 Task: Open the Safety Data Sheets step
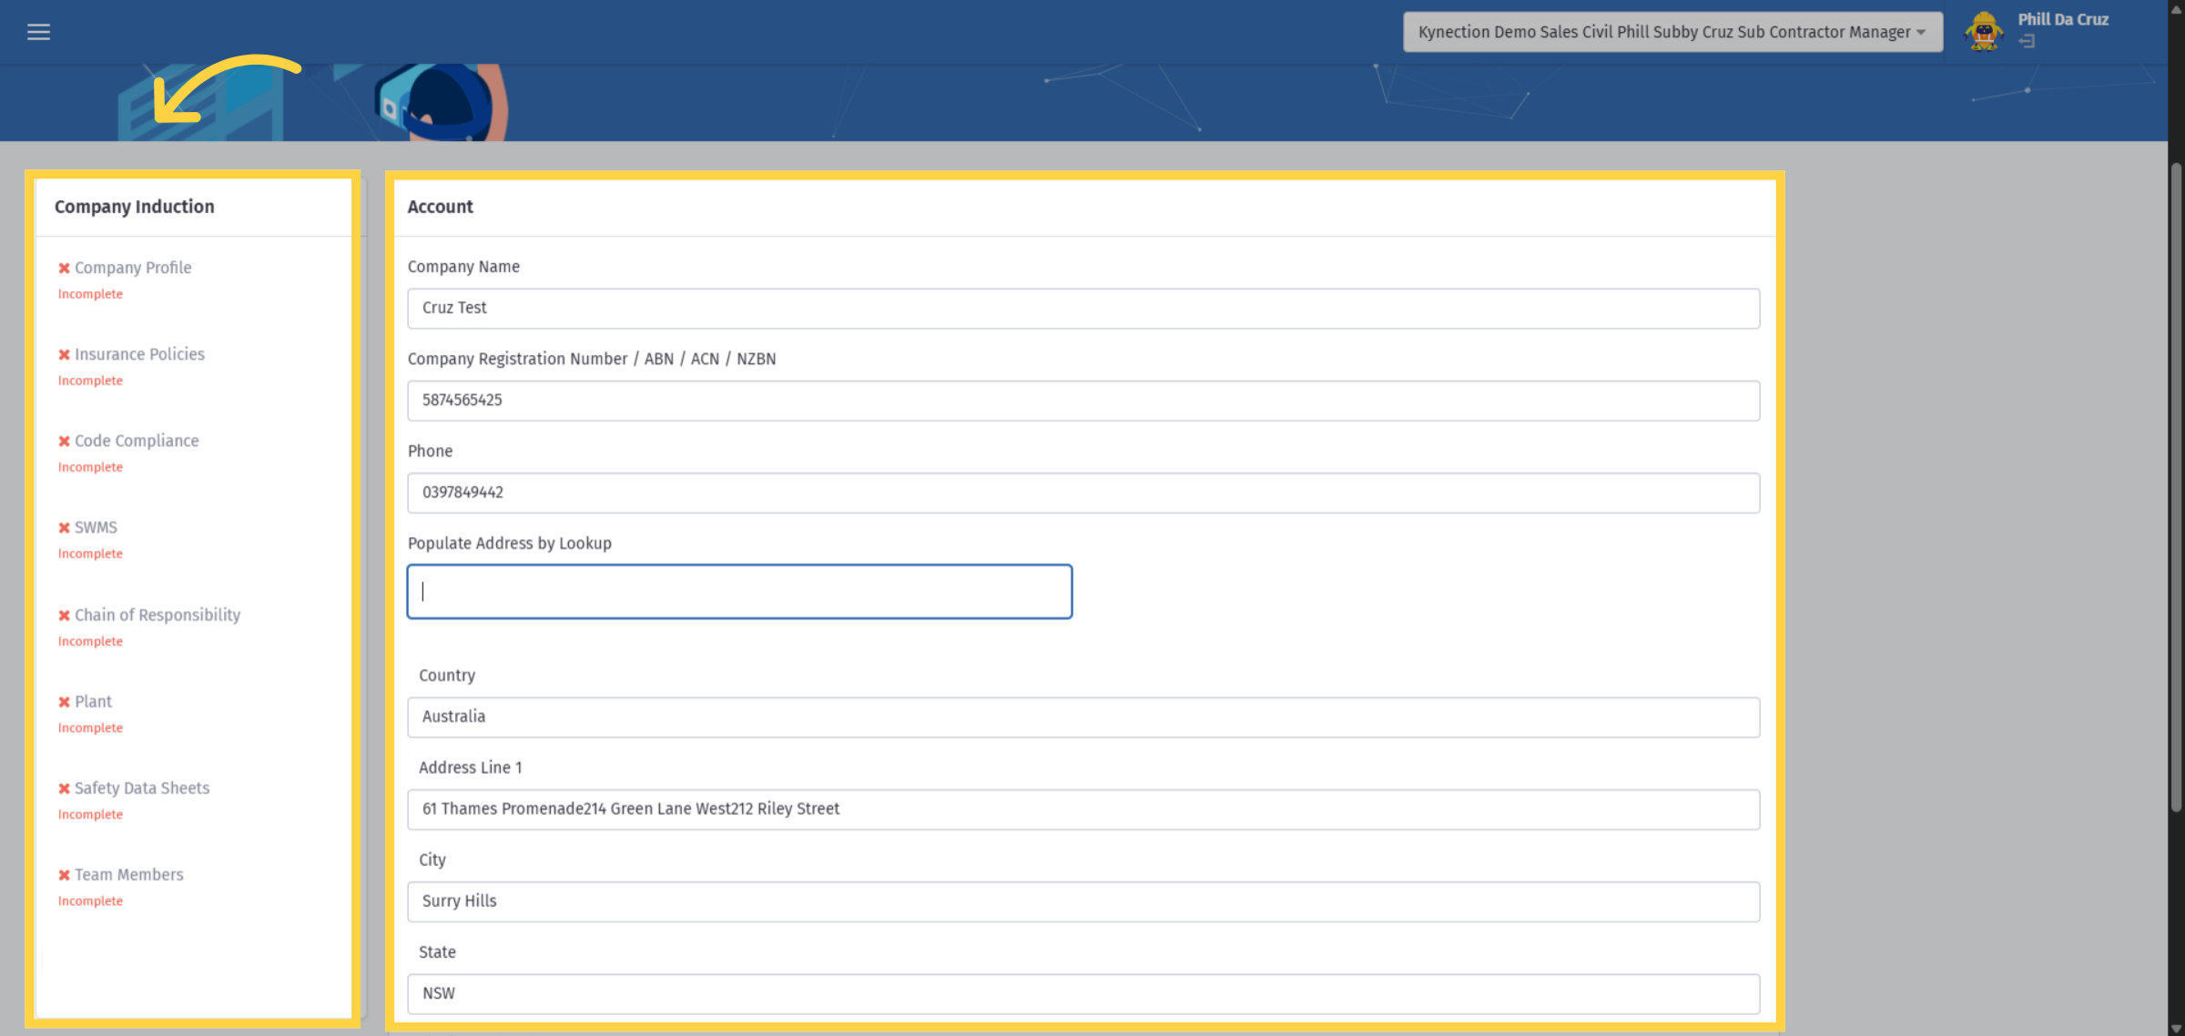142,787
